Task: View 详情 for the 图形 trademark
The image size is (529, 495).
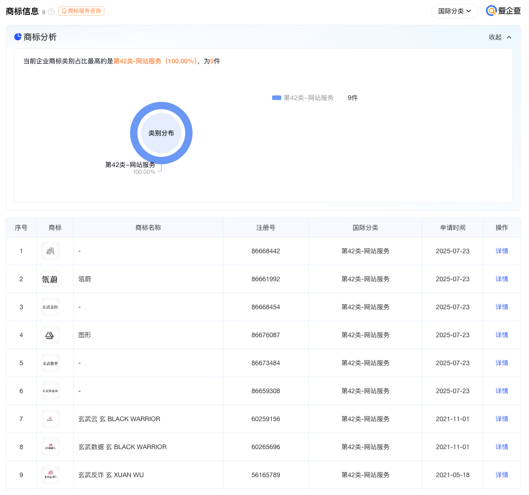Action: click(x=501, y=335)
